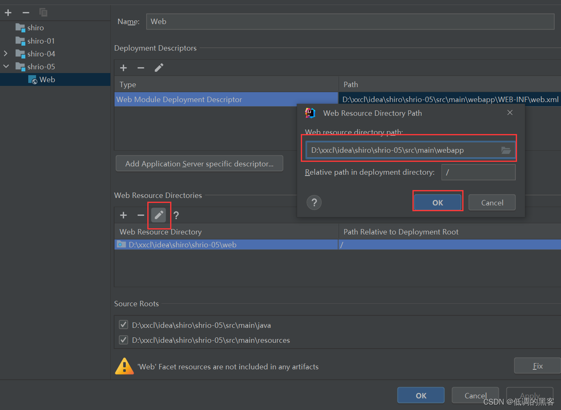Viewport: 561px width, 410px height.
Task: Close the Web Resource Directory Path dialog
Action: click(510, 113)
